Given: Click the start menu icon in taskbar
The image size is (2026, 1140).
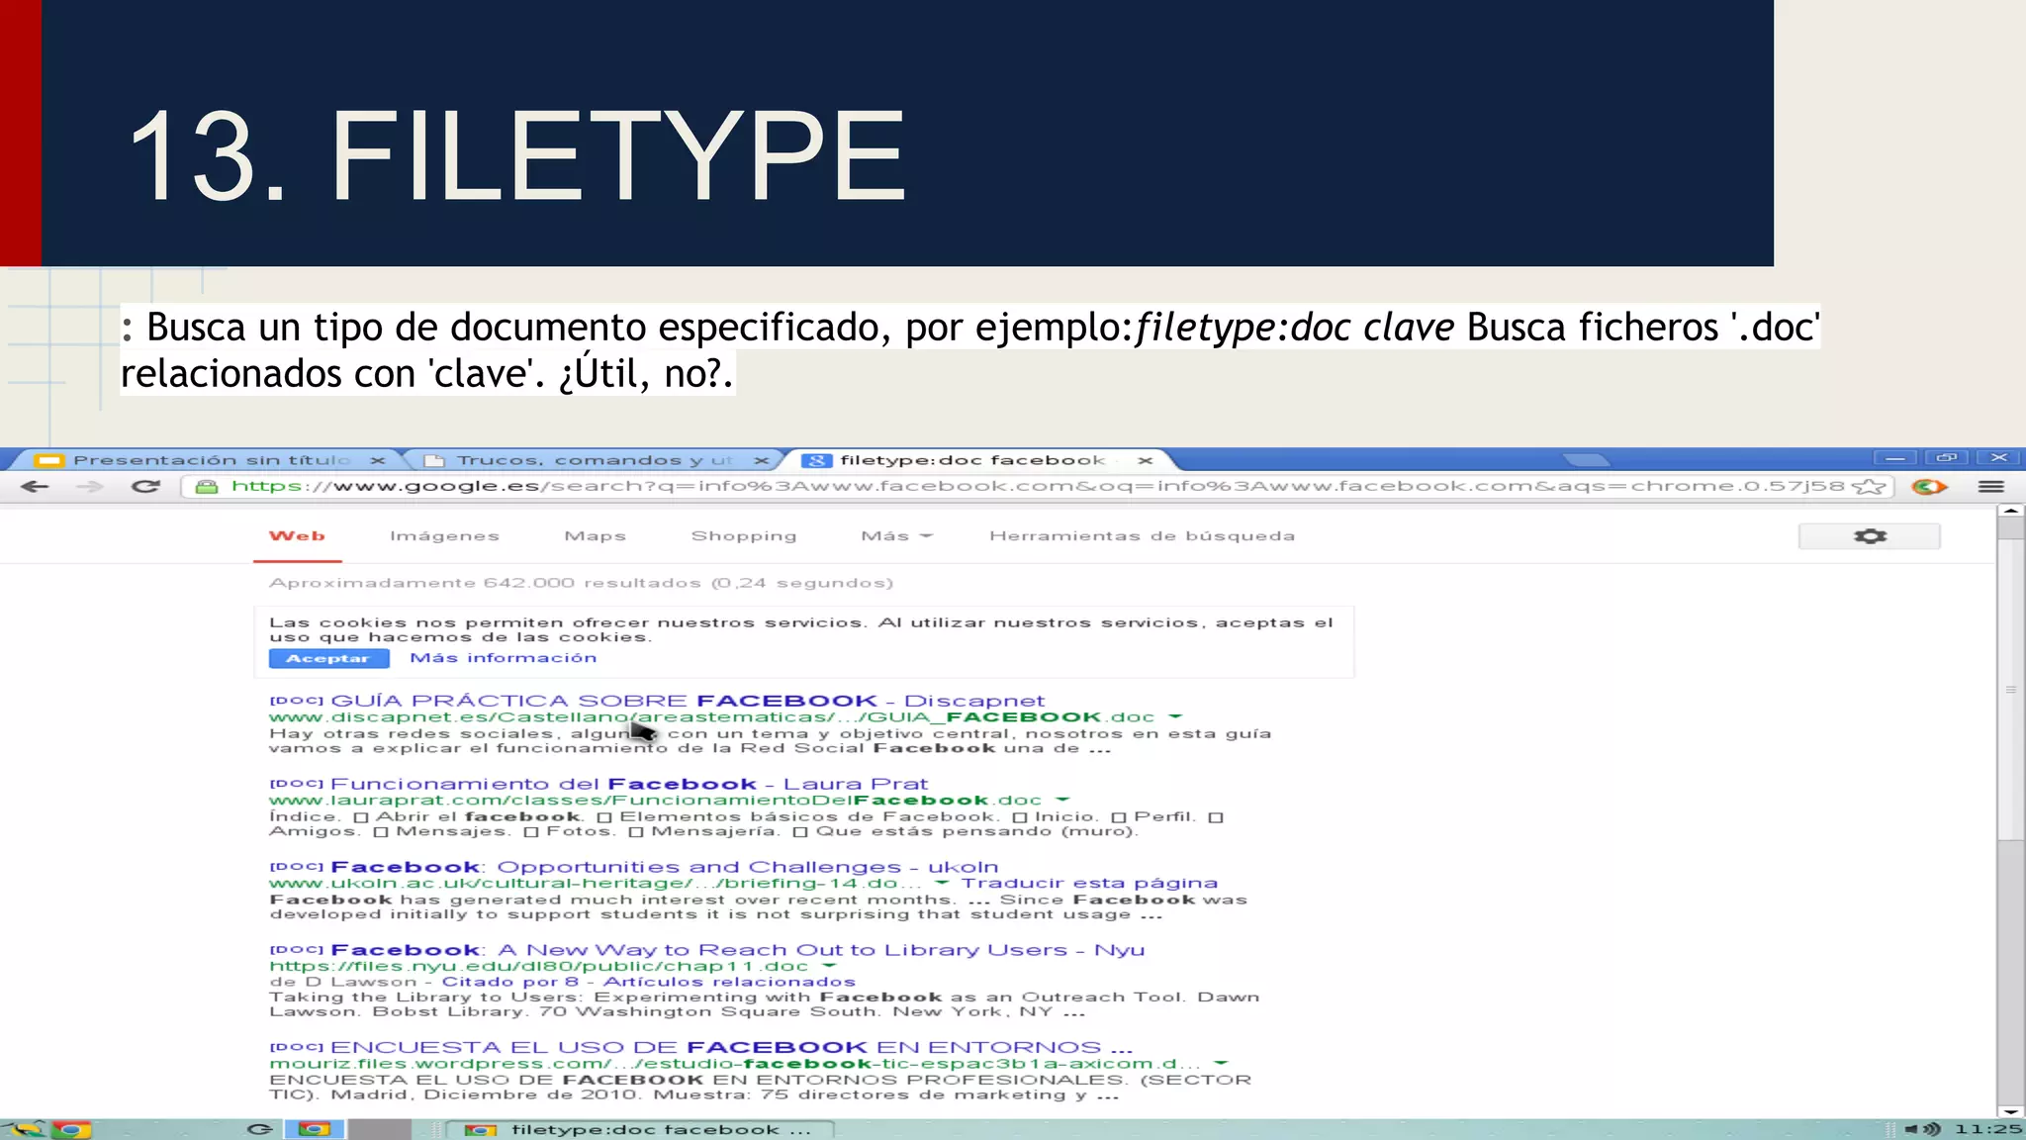Looking at the screenshot, I should (x=25, y=1129).
